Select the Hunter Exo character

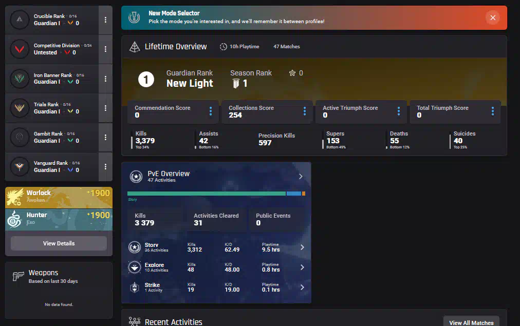[x=59, y=219]
